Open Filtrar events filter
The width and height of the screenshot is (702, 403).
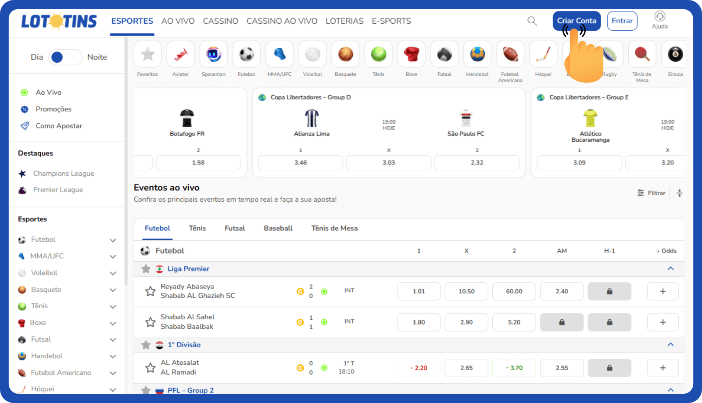pyautogui.click(x=652, y=193)
